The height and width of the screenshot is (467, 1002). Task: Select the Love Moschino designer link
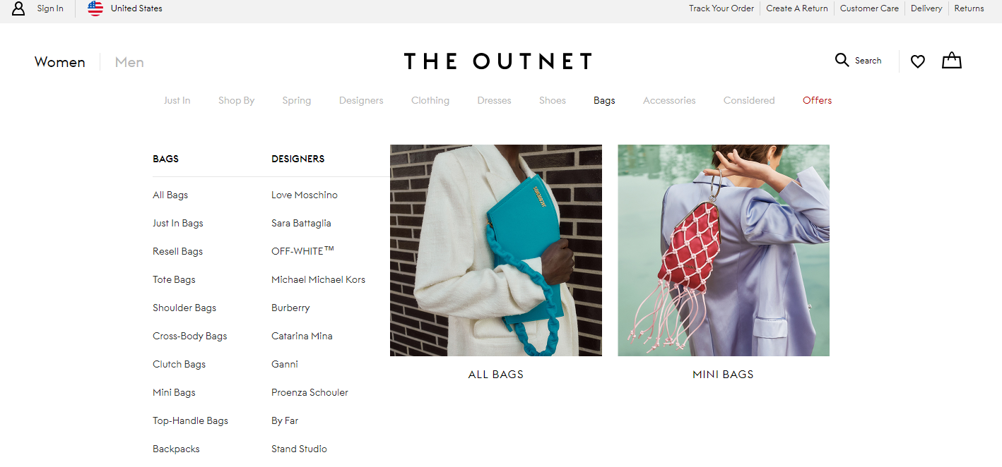tap(305, 195)
